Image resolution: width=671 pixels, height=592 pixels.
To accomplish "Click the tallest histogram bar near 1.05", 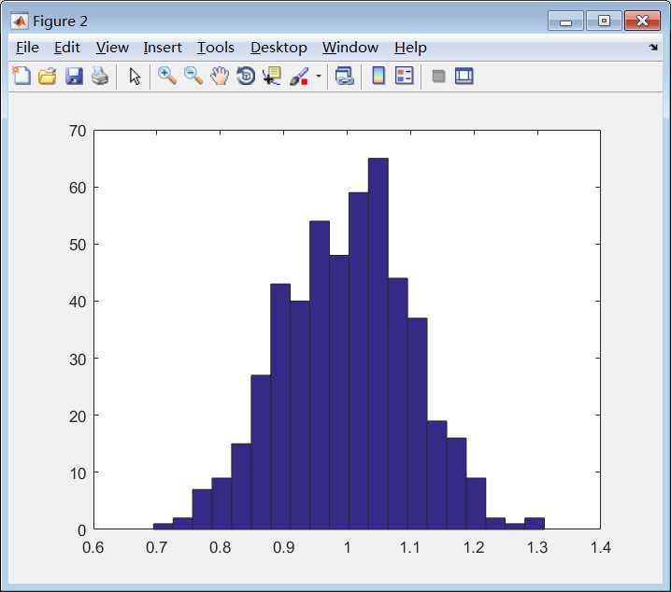I will [x=378, y=344].
